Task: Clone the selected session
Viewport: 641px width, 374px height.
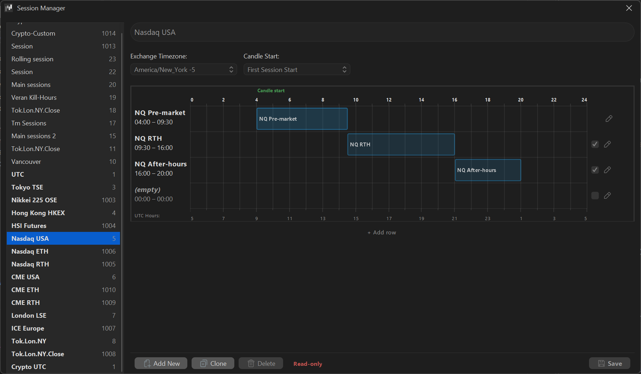Action: [x=213, y=363]
